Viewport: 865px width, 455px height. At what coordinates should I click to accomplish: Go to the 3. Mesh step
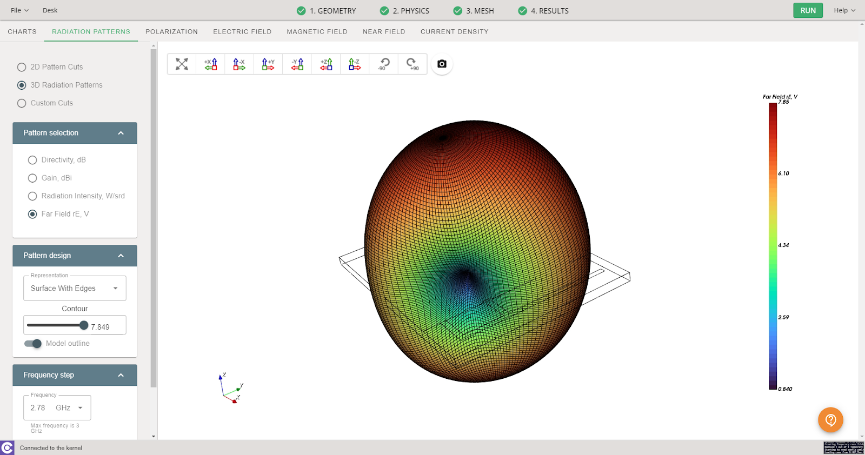[480, 11]
